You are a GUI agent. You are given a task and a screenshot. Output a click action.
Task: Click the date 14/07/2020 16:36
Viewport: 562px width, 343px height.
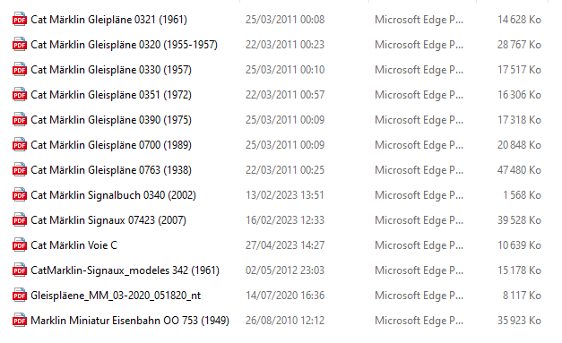(285, 295)
